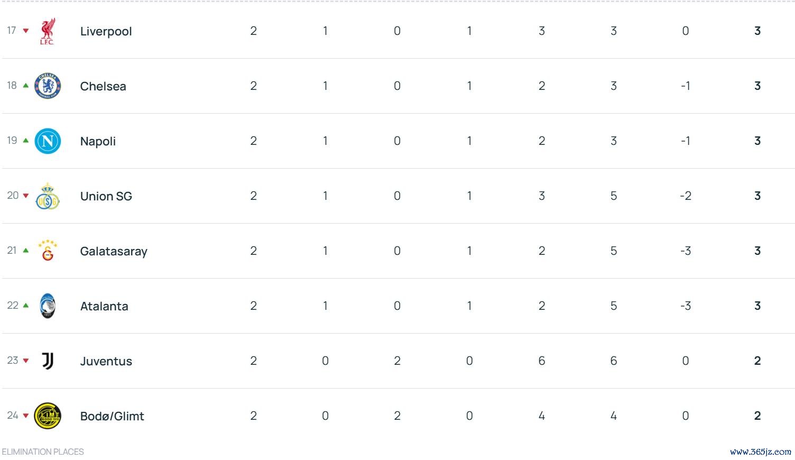Click the Elimination Places label
Image resolution: width=795 pixels, height=460 pixels.
(43, 452)
